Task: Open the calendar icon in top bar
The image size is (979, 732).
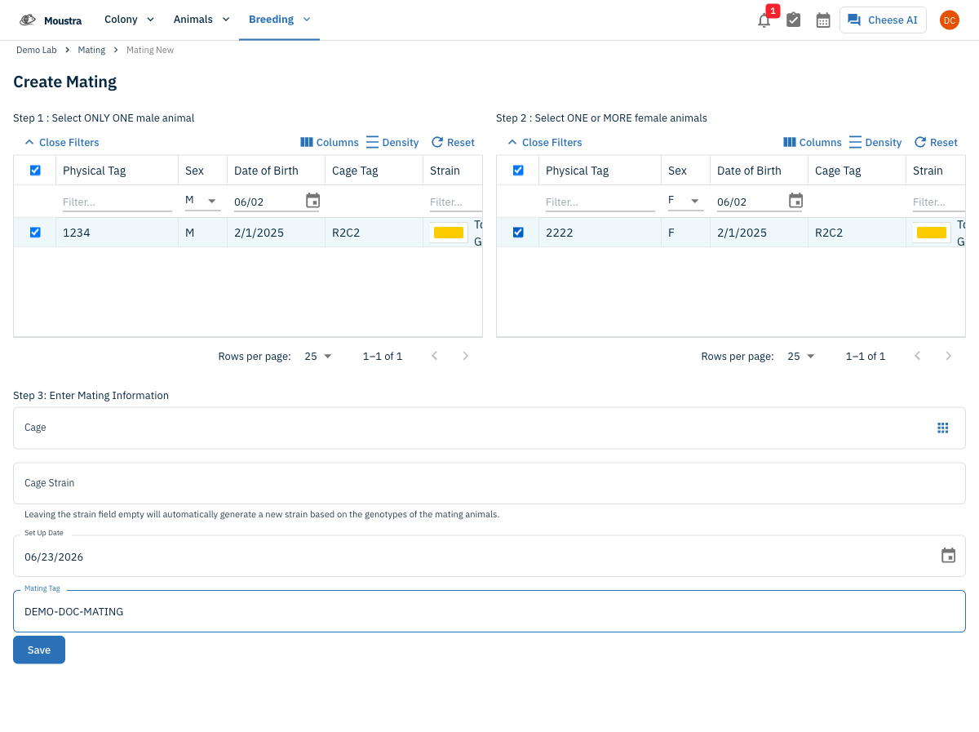Action: [x=823, y=20]
